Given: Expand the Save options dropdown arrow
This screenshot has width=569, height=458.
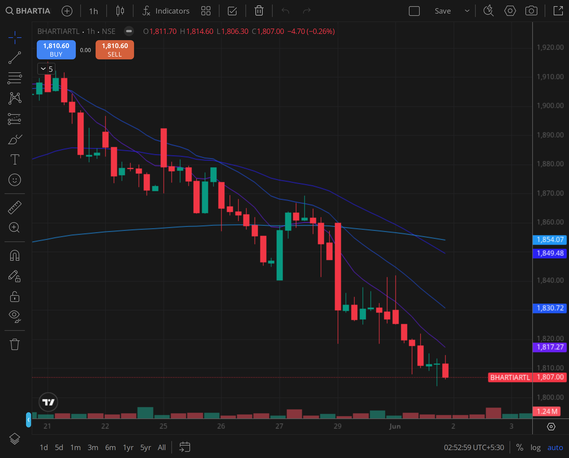Looking at the screenshot, I should coord(467,11).
